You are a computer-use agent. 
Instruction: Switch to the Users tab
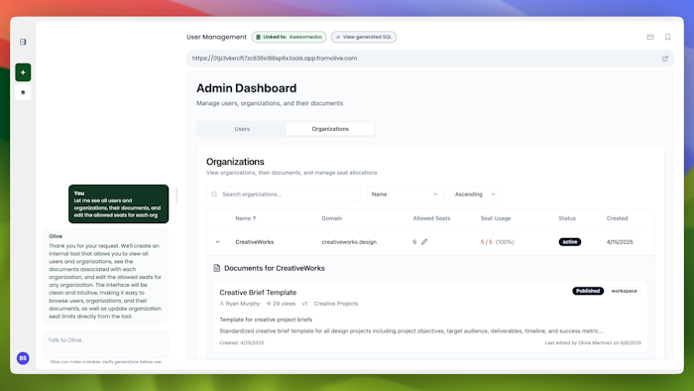[242, 129]
